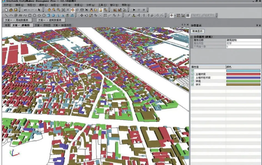Pin the 分类显示 panel
Viewport: 262px width, 165px height.
click(257, 25)
